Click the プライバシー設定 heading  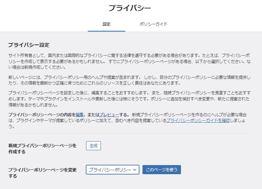pyautogui.click(x=29, y=45)
